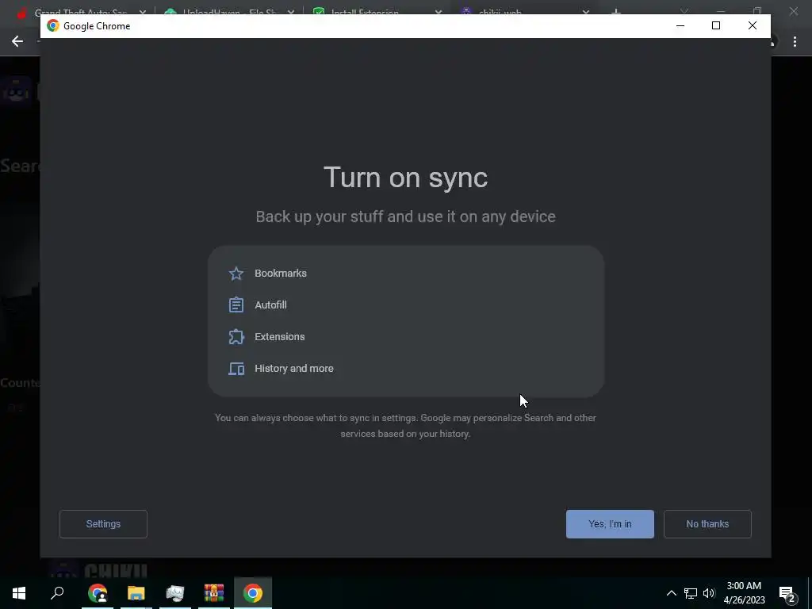Click the Yes, I'm in button

coord(610,523)
